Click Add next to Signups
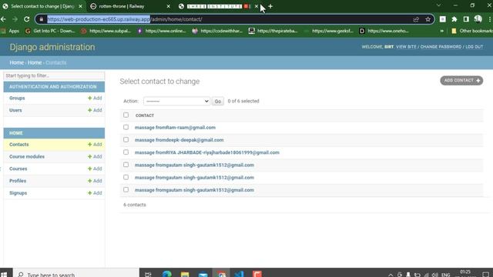This screenshot has height=277, width=493. (95, 193)
